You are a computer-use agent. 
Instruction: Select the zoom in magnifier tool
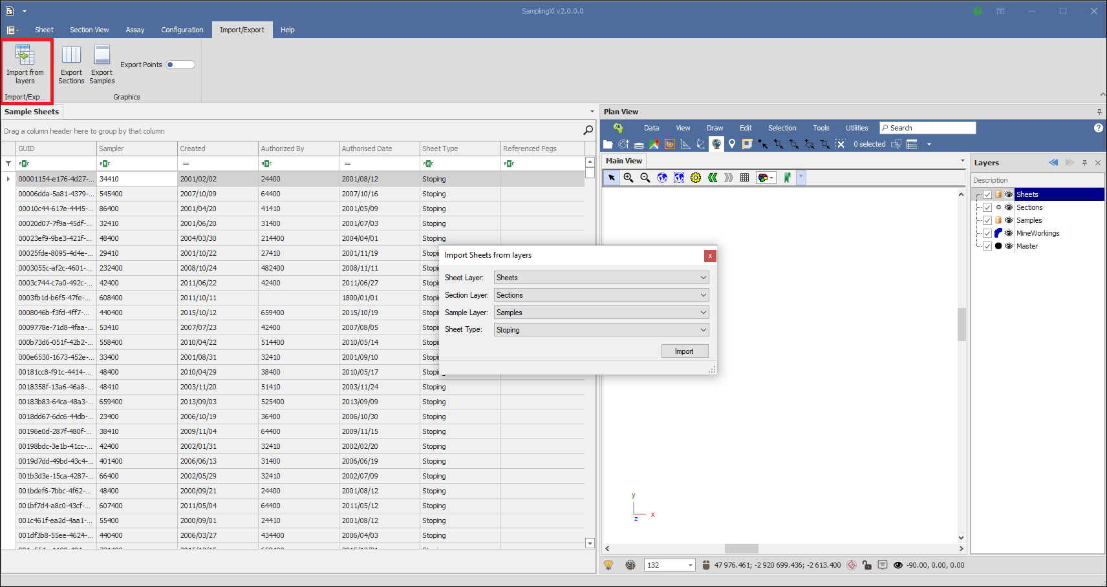(x=629, y=178)
